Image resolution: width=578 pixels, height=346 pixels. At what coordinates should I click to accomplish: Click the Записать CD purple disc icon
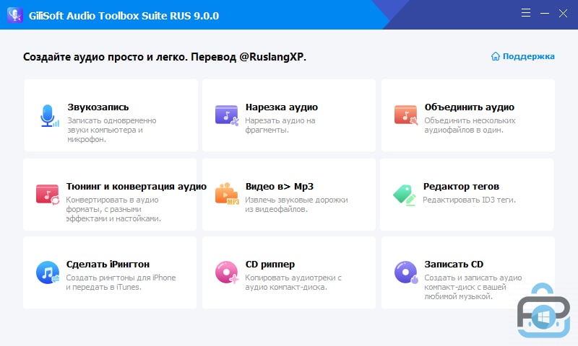coord(406,272)
